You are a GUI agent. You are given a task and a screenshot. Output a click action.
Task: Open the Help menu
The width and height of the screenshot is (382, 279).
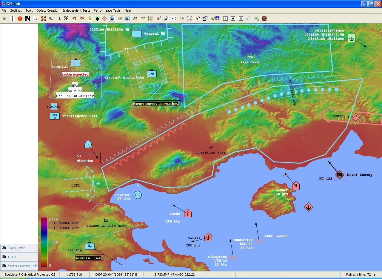click(127, 10)
